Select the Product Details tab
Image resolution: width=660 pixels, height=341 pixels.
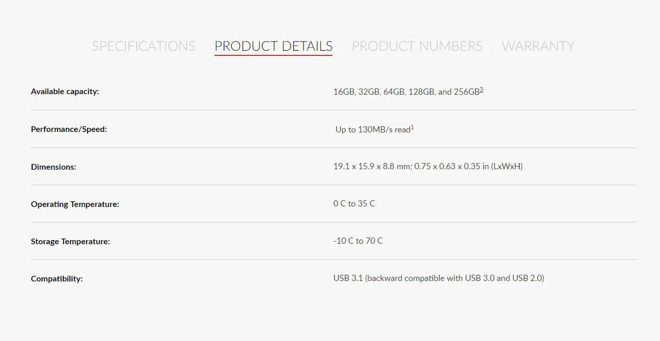(274, 46)
